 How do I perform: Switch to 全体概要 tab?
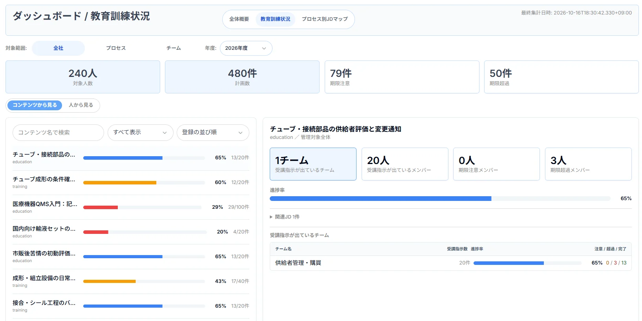239,19
